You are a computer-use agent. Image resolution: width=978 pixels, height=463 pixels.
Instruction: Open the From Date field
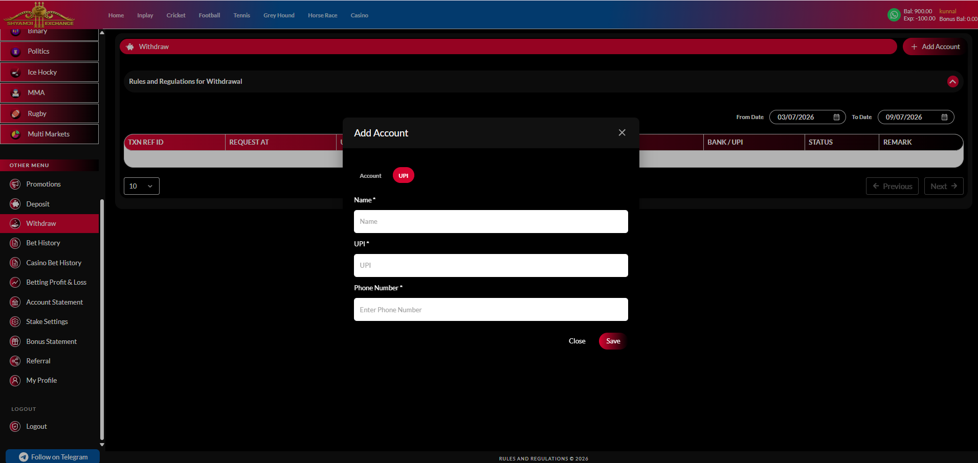click(807, 117)
